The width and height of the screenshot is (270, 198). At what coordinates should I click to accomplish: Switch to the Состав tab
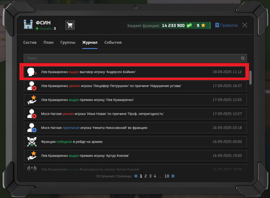(30, 42)
